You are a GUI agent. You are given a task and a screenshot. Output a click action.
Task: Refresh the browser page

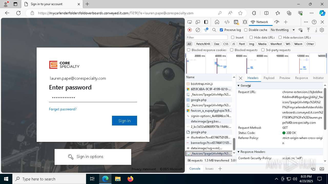(18, 13)
